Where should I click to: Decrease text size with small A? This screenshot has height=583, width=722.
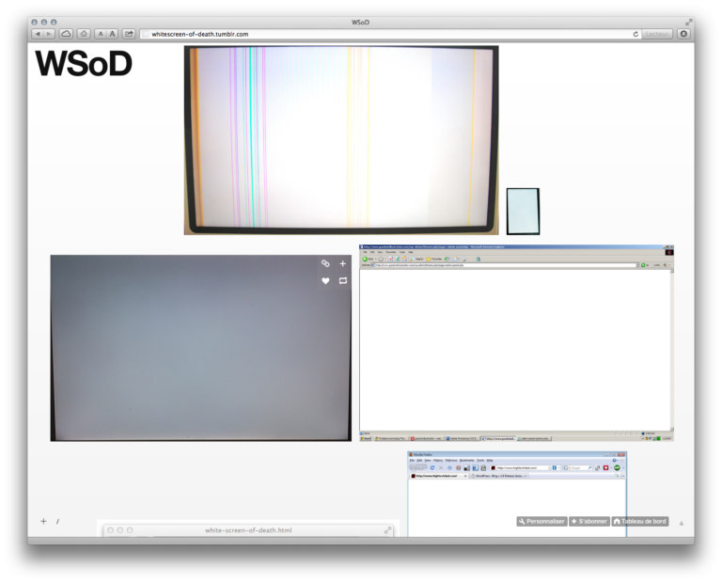101,34
